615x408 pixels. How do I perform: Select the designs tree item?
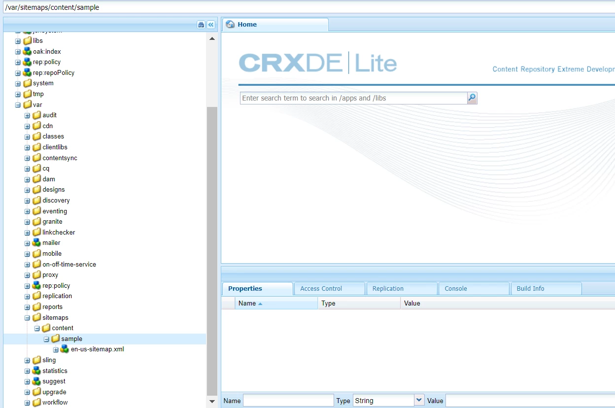tap(54, 189)
